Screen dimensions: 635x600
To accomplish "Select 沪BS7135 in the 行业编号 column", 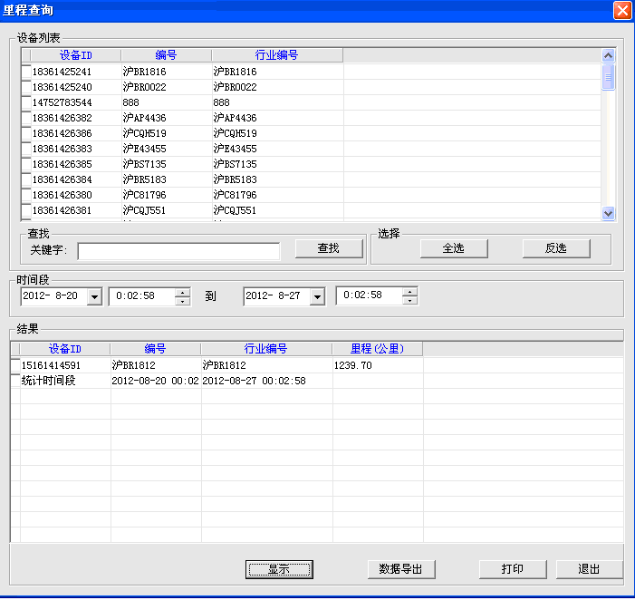I will (236, 164).
